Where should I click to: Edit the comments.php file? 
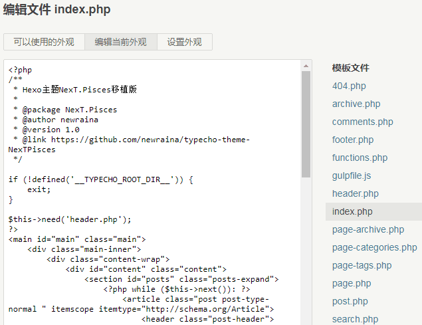tap(362, 122)
